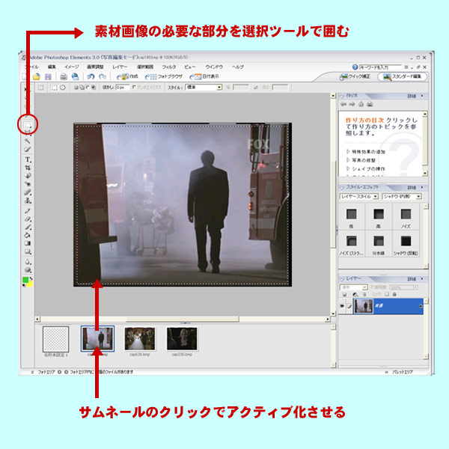The height and width of the screenshot is (449, 449).
Task: Click the delete layer trash icon
Action: point(364,294)
